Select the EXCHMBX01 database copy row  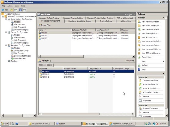[87, 74]
